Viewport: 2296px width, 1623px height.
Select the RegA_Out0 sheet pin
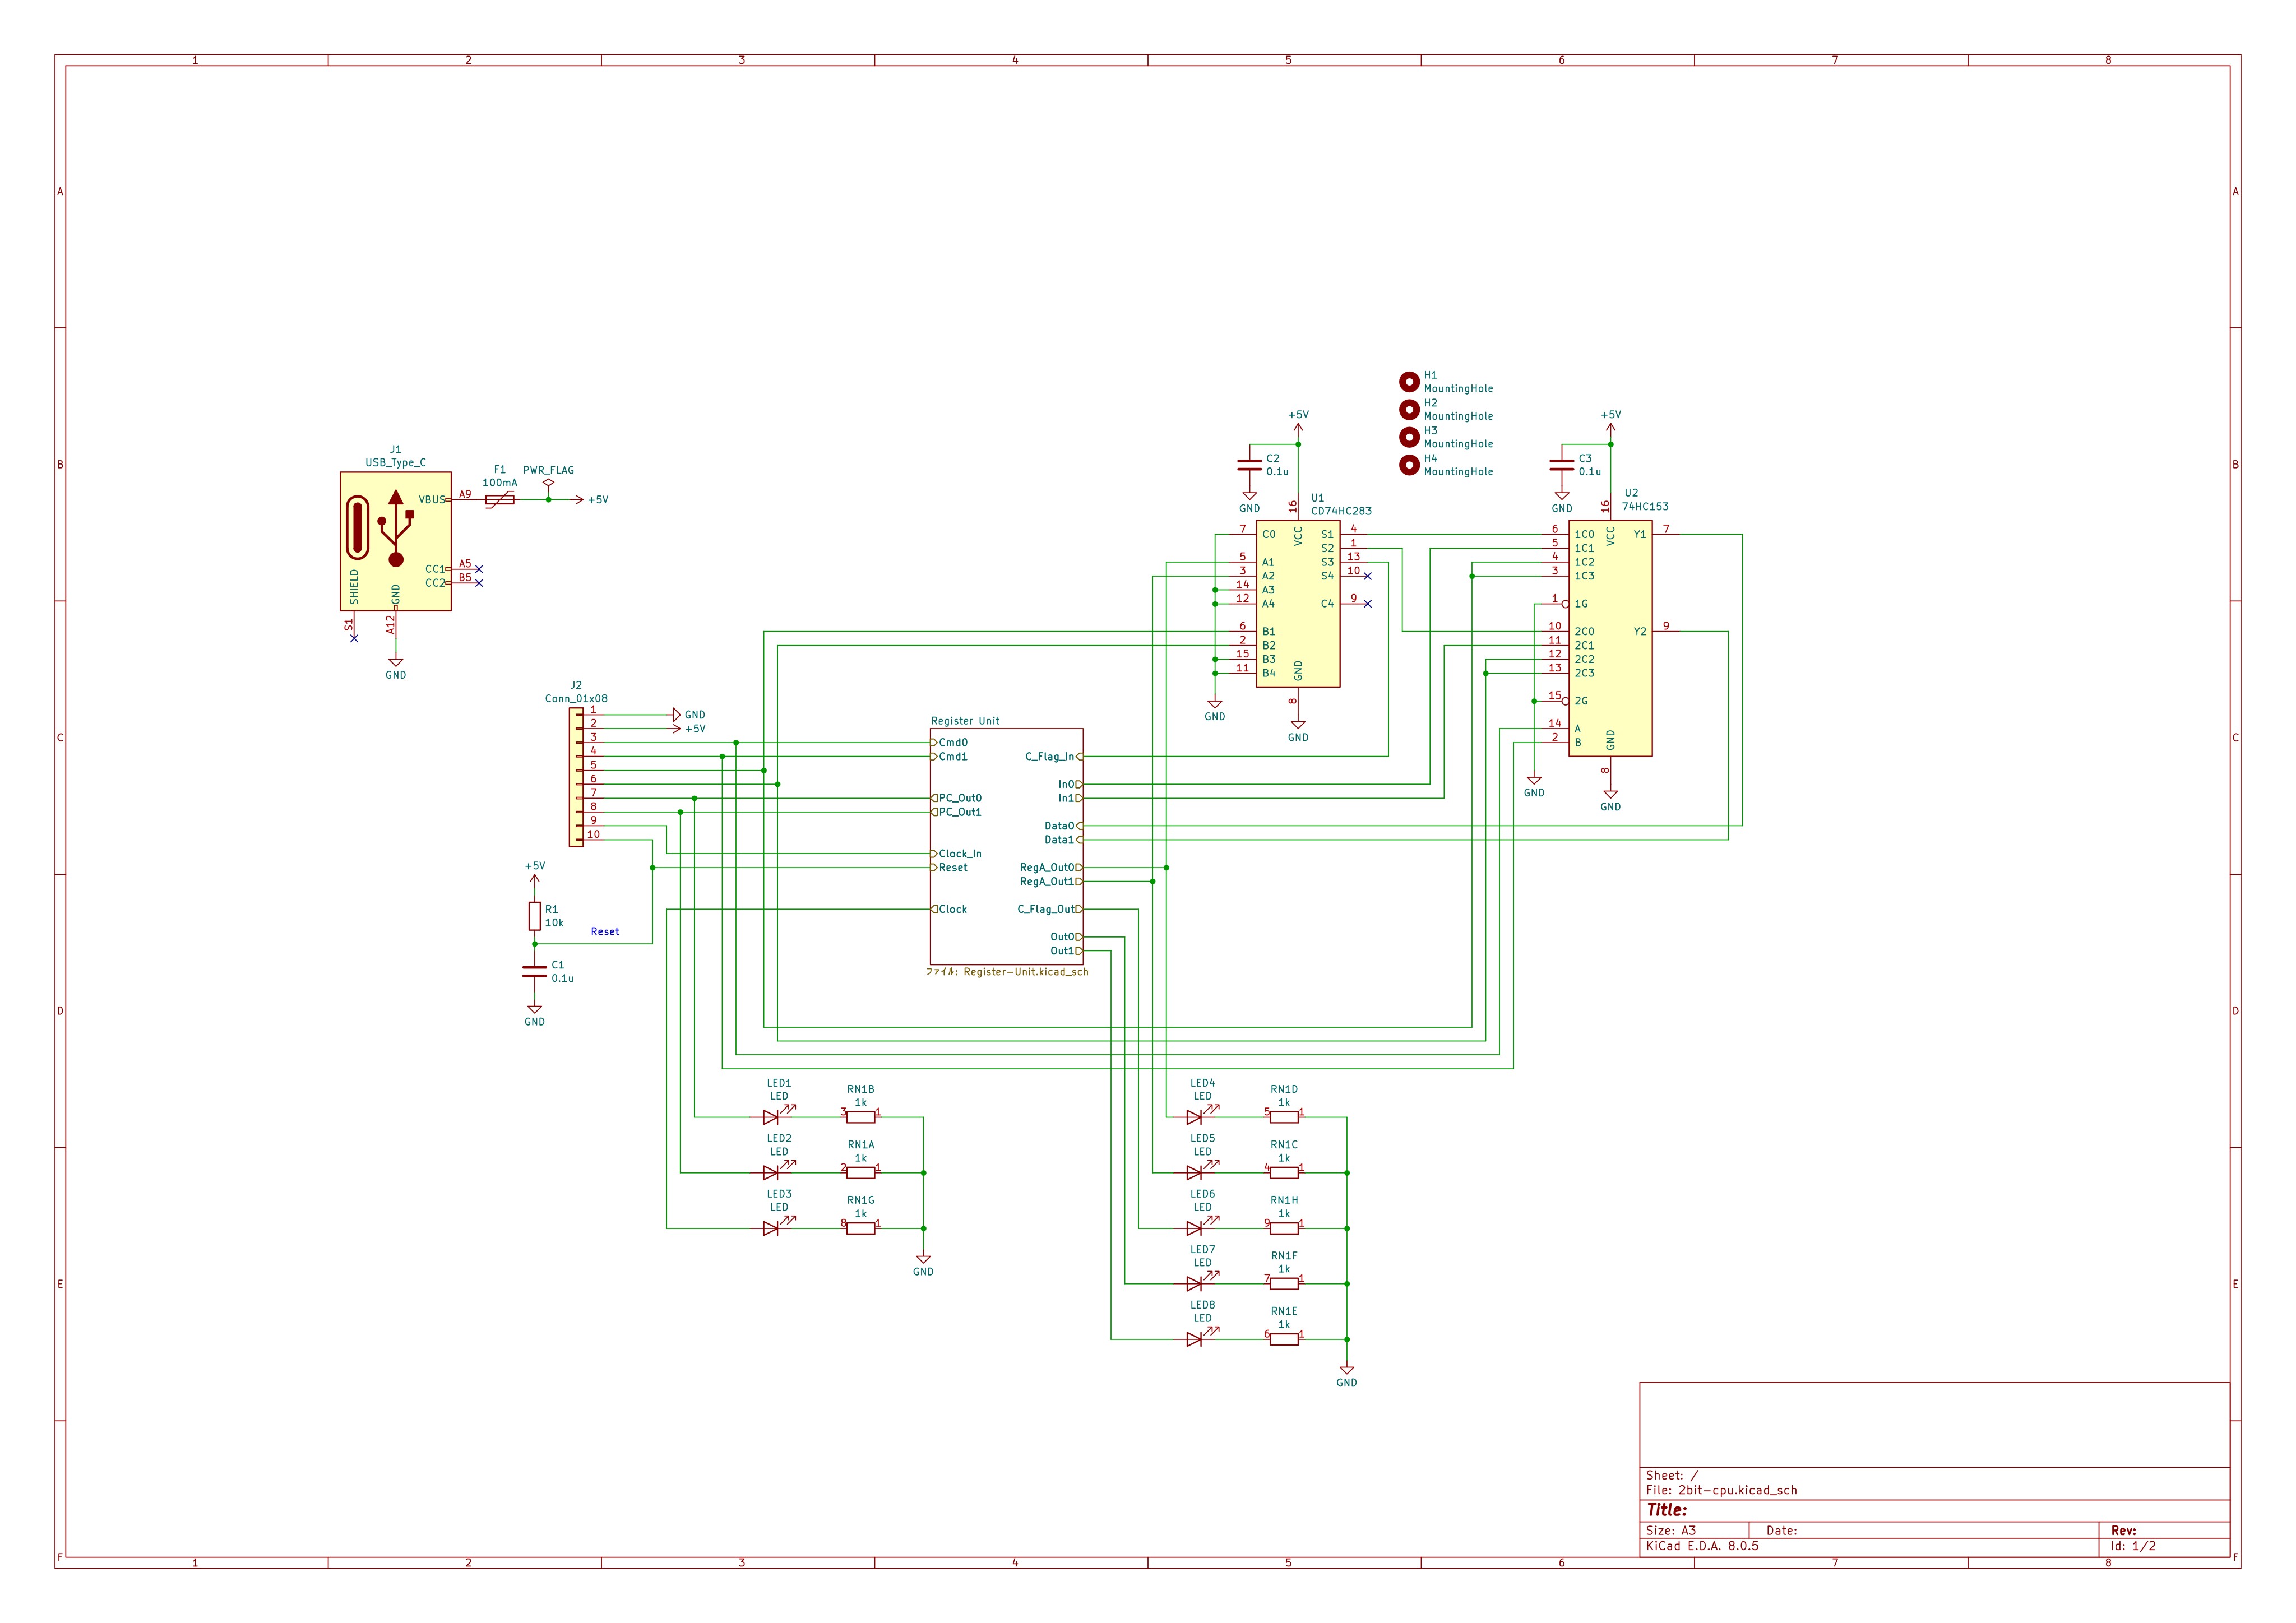coord(1050,868)
